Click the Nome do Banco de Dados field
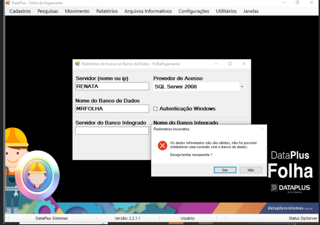This screenshot has width=320, height=225. pos(112,109)
